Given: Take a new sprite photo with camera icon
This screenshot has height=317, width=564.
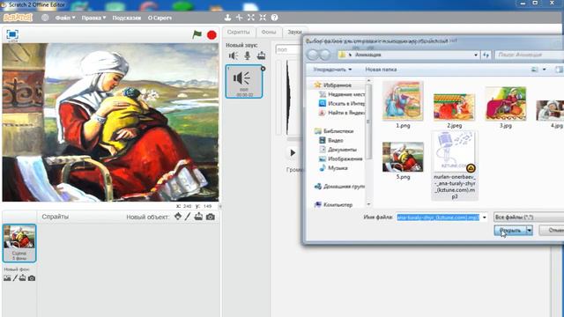Looking at the screenshot, I should coord(211,217).
